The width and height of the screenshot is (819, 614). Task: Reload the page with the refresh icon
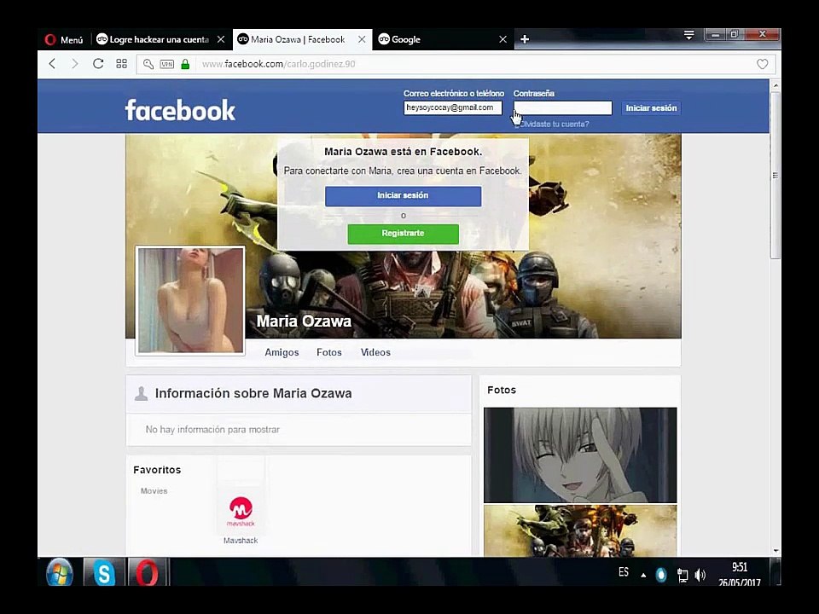tap(97, 64)
